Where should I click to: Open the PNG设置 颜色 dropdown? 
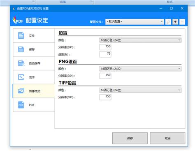[x=140, y=69]
